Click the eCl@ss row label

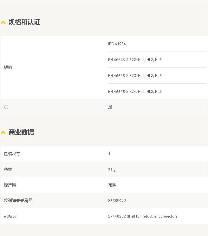pyautogui.click(x=10, y=216)
